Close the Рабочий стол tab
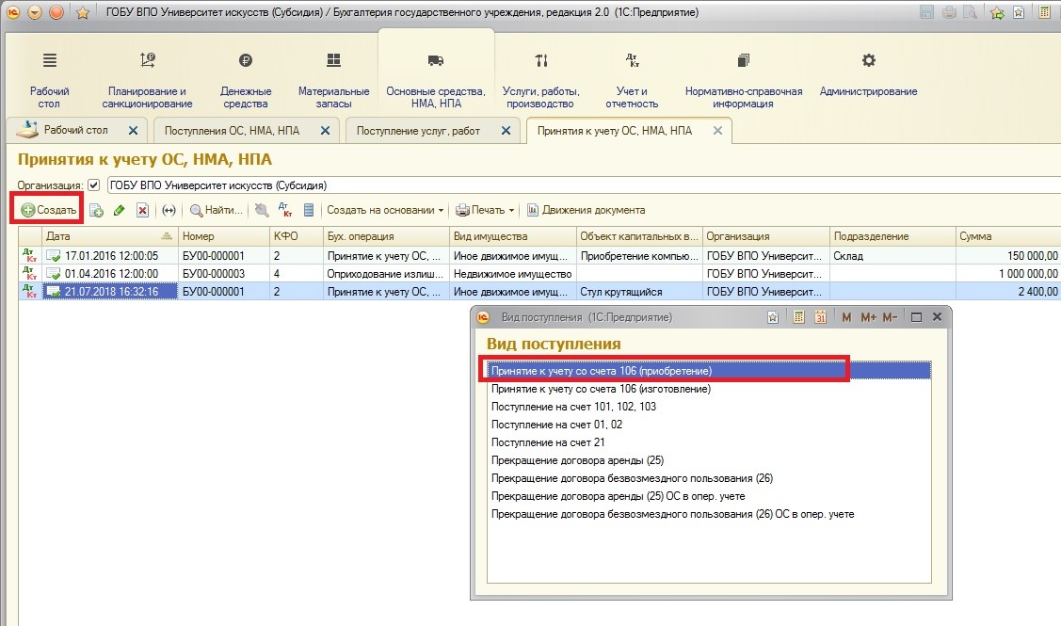The width and height of the screenshot is (1061, 626). (x=133, y=131)
